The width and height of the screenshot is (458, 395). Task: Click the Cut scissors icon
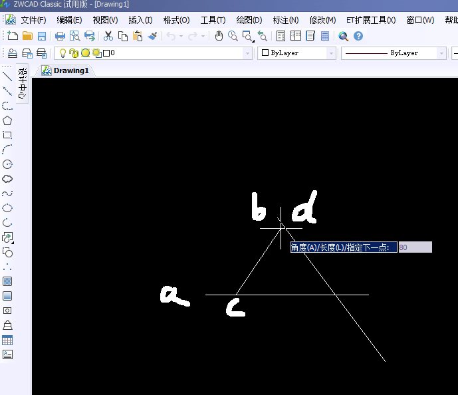coord(108,36)
